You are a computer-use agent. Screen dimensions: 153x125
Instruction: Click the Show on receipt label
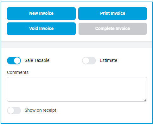40,110
